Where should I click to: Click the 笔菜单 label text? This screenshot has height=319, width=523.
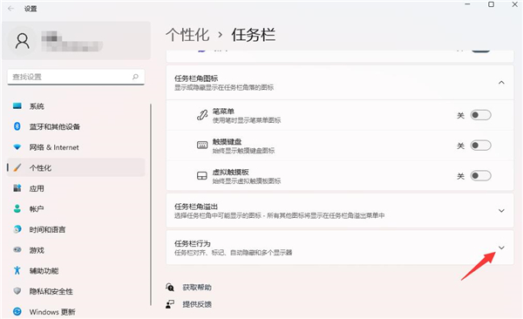point(223,111)
